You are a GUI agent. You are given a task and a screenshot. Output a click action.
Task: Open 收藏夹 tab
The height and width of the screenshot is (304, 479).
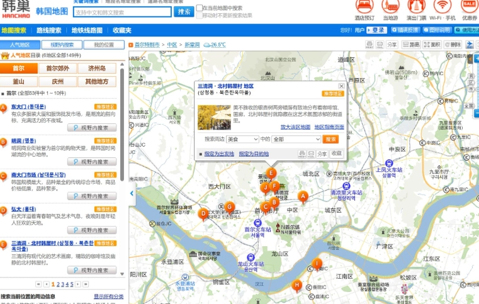(x=122, y=30)
